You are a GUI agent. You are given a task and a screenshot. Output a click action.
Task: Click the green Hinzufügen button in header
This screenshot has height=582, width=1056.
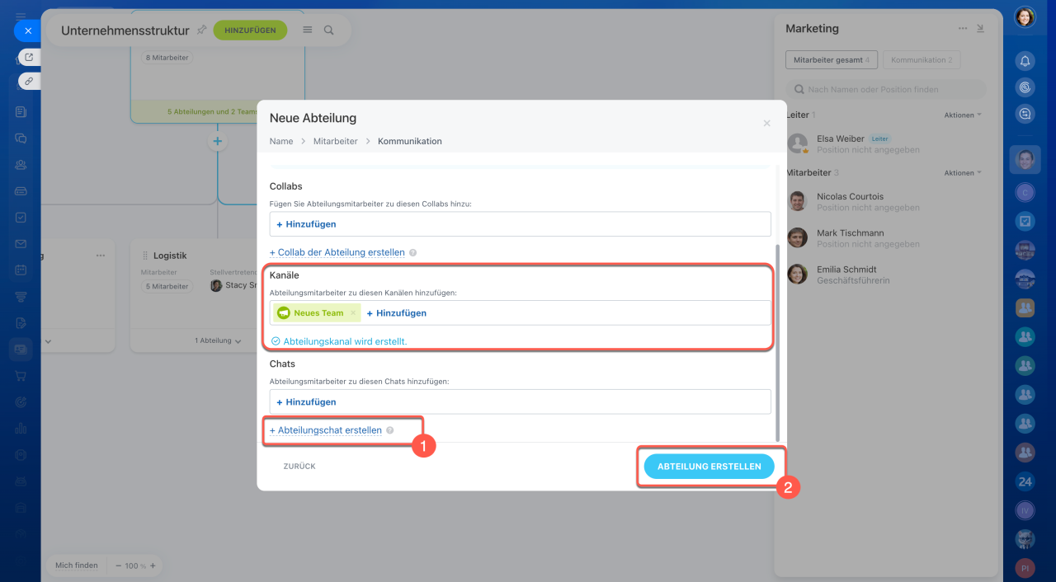pyautogui.click(x=250, y=30)
